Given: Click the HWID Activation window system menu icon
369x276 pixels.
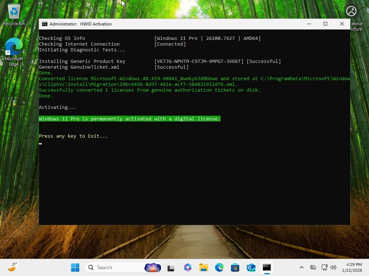Looking at the screenshot, I should [45, 24].
